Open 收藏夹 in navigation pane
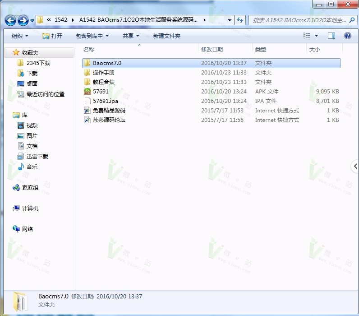 30,53
